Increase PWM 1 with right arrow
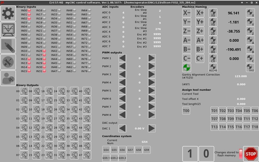Viewport: 259px width, 162px height. point(152,58)
